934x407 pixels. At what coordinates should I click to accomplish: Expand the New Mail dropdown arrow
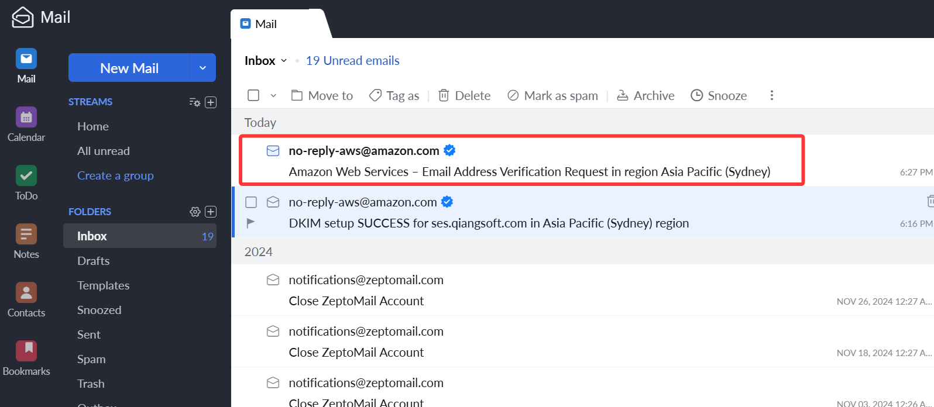(x=202, y=68)
